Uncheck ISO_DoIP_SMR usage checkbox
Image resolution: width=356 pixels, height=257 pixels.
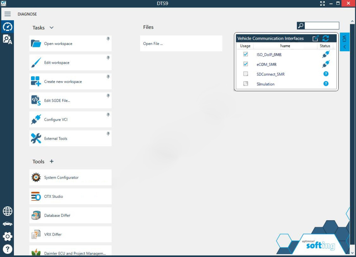pos(245,54)
